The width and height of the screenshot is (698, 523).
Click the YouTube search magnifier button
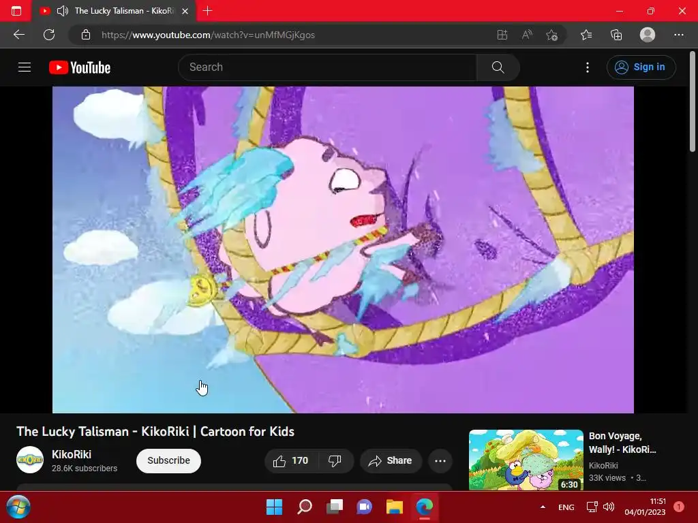point(498,67)
